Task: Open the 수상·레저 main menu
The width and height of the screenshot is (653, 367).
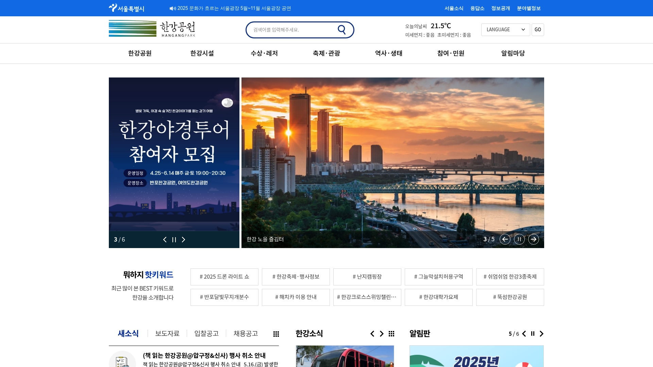Action: click(264, 53)
